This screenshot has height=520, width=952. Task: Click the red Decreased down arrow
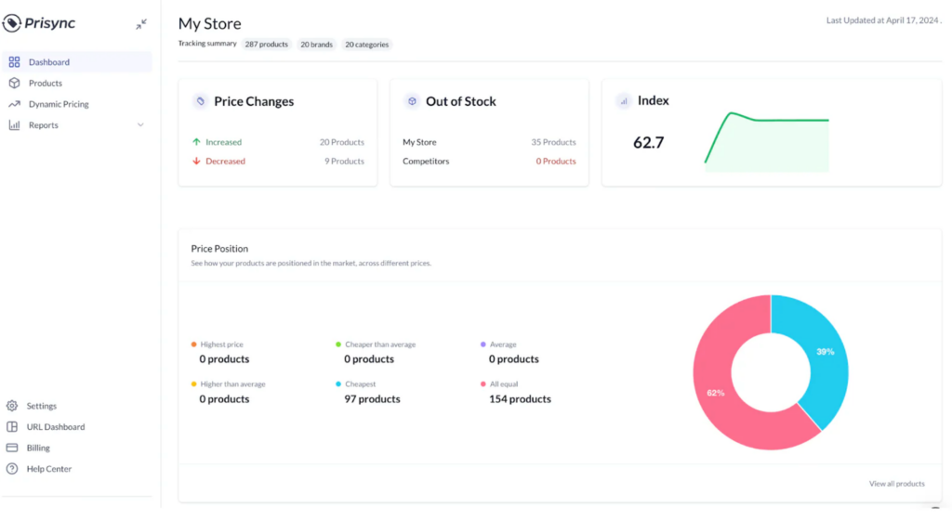coord(196,162)
